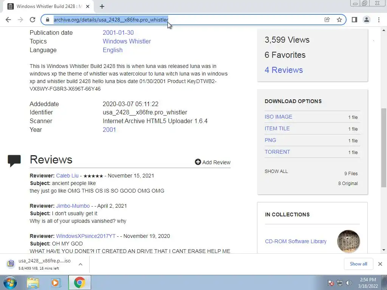Share this page using the share icon
Screen dimensions: 387x290
point(327,20)
